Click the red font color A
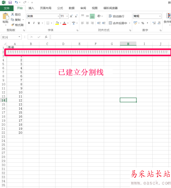Viewport: 171px width, 188px height. [64, 23]
